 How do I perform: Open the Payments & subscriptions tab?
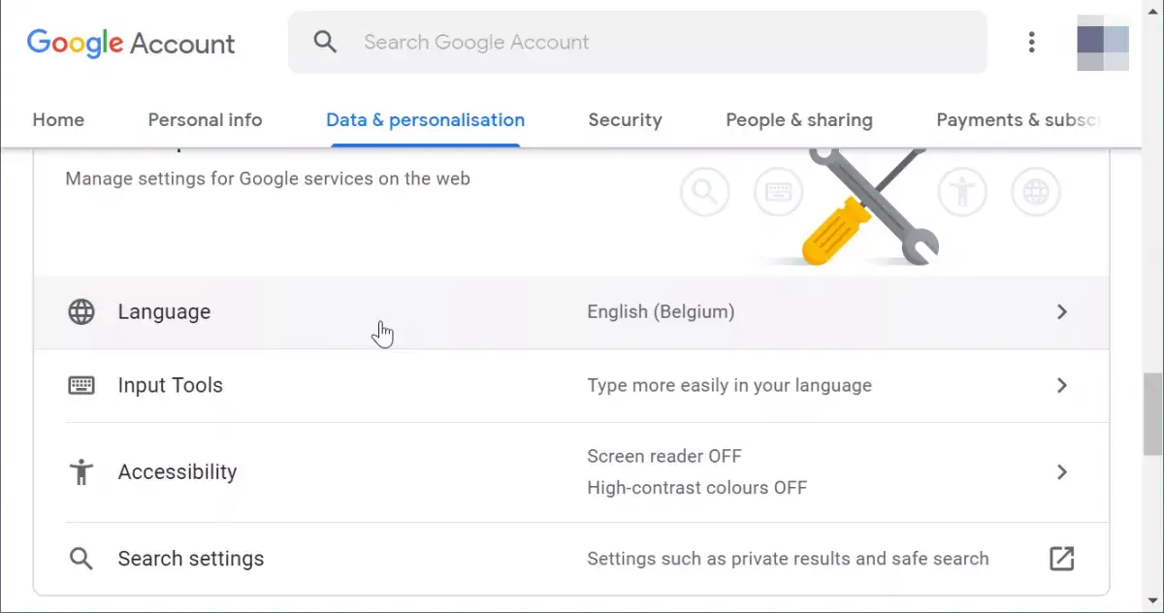(x=1018, y=120)
